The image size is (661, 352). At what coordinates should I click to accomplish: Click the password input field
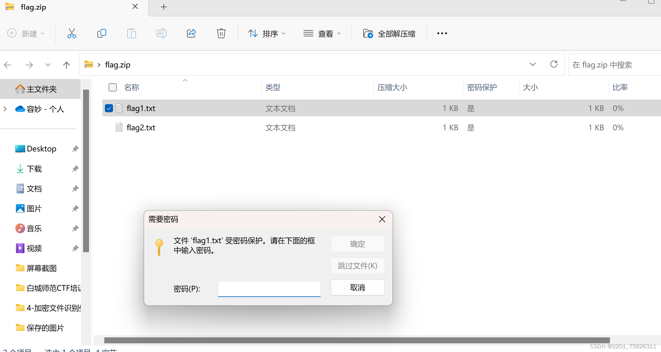point(269,289)
